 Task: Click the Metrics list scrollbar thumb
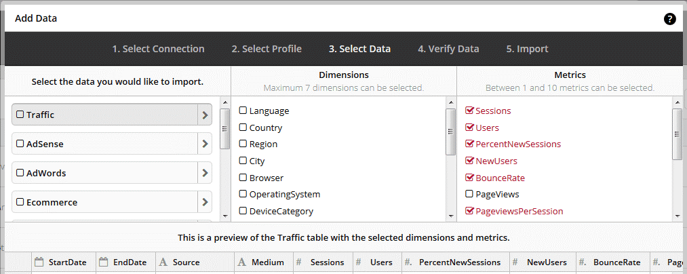(x=676, y=134)
